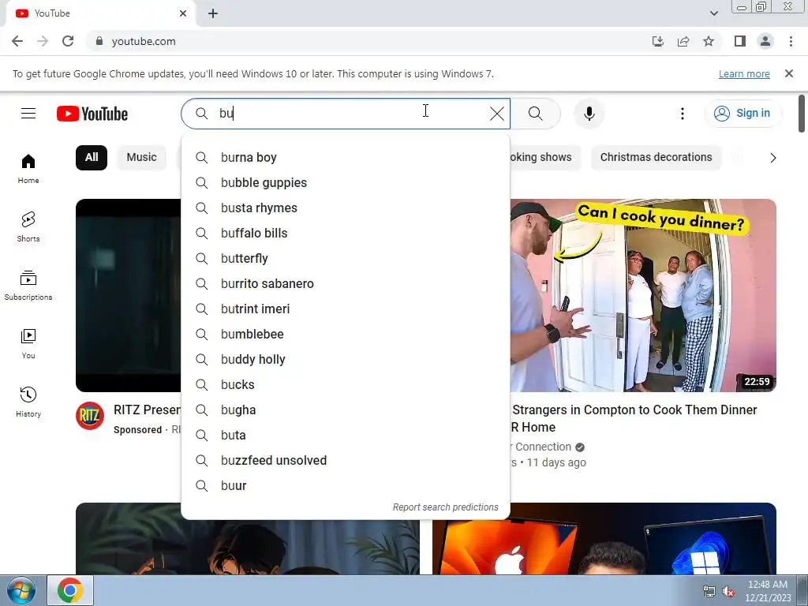Select the cooking shows chip
Image resolution: width=808 pixels, height=606 pixels.
[x=544, y=157]
